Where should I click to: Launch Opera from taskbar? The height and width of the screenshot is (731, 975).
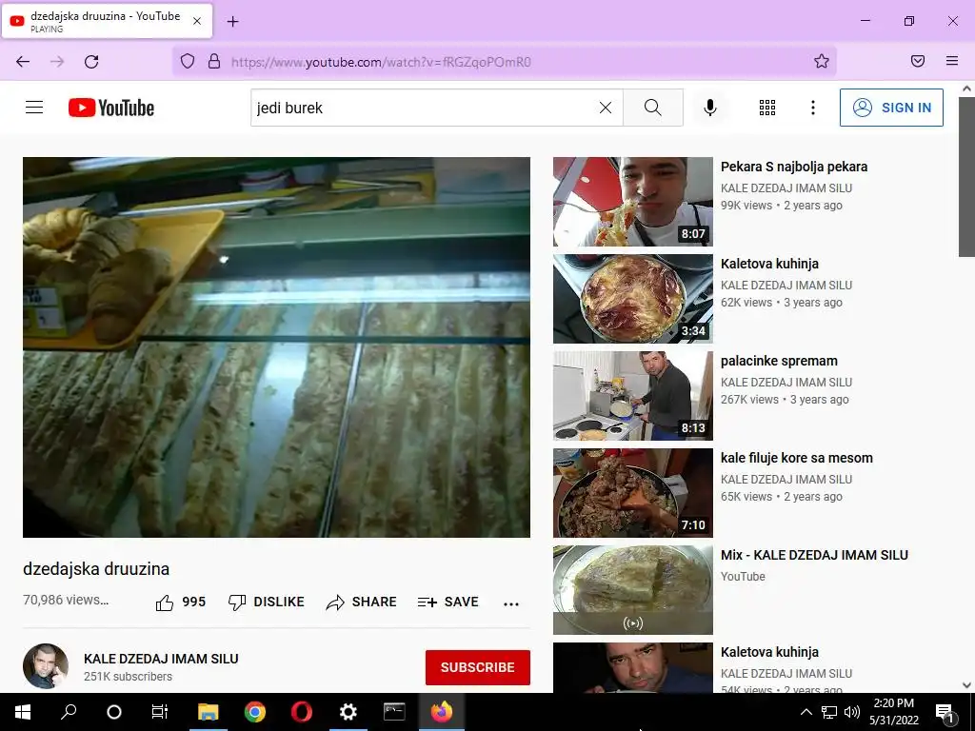coord(302,712)
